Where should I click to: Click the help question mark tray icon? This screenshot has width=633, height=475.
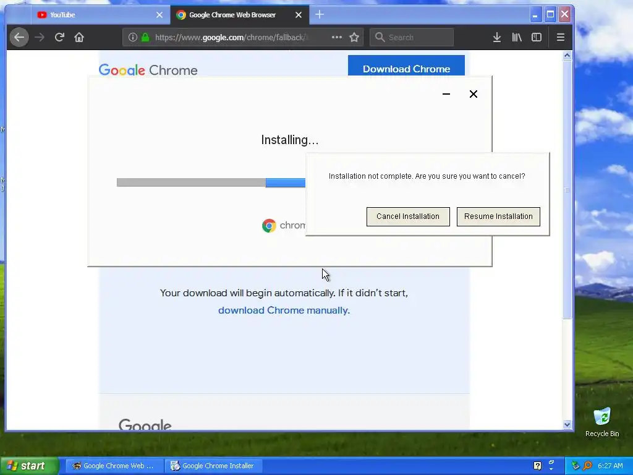point(537,466)
